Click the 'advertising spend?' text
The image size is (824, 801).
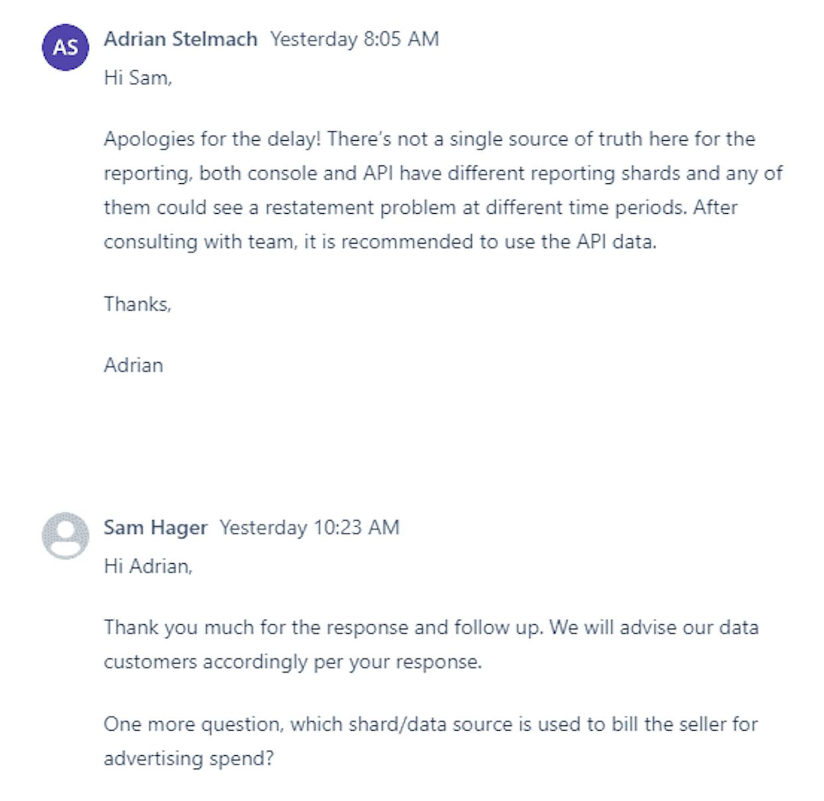pos(189,758)
